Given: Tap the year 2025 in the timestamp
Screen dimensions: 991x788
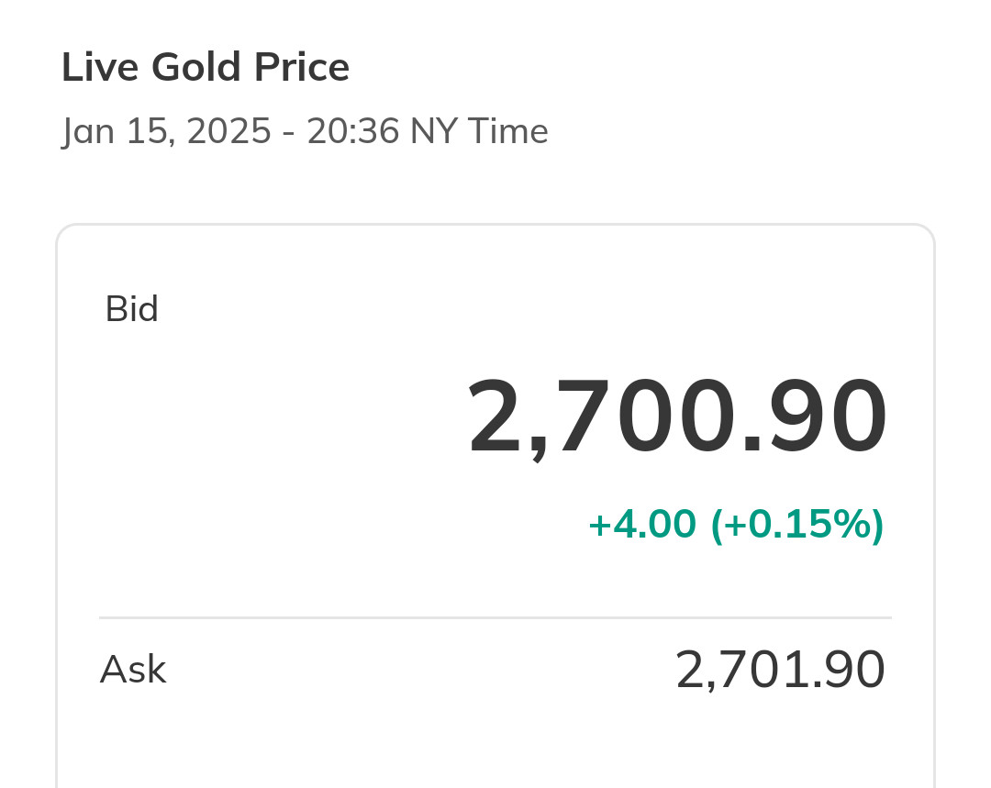Looking at the screenshot, I should click(228, 131).
